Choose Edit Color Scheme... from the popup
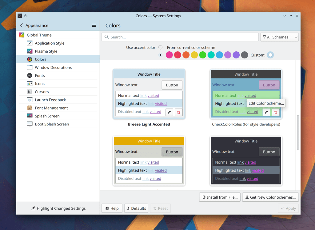The image size is (315, 230). pos(266,103)
